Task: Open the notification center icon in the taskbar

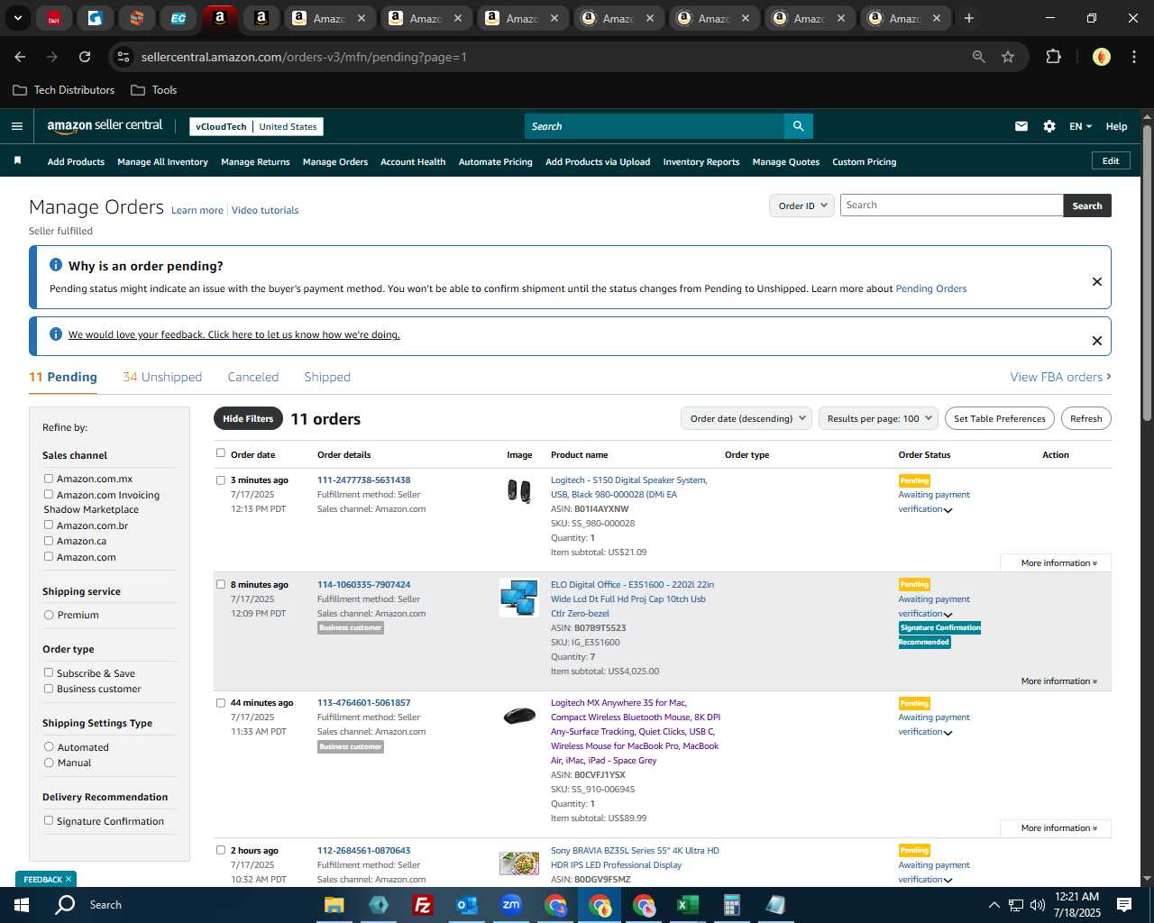Action: coord(1124,905)
